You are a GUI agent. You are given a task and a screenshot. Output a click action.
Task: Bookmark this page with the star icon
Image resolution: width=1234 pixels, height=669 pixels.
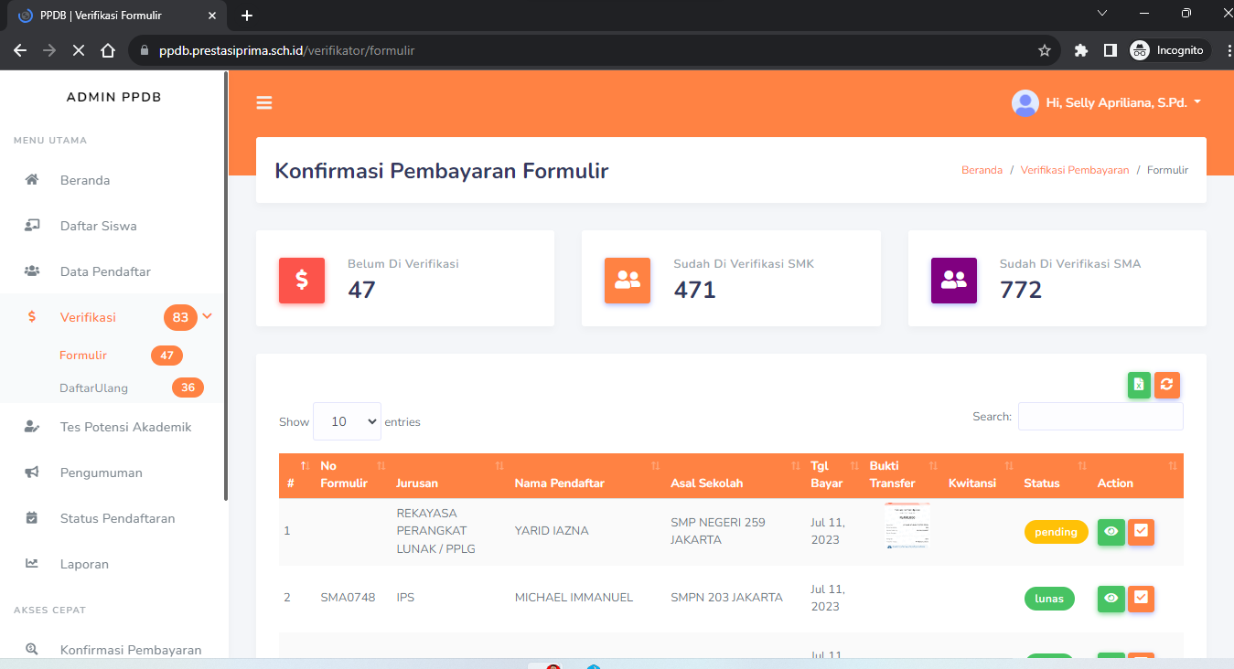[x=1045, y=50]
